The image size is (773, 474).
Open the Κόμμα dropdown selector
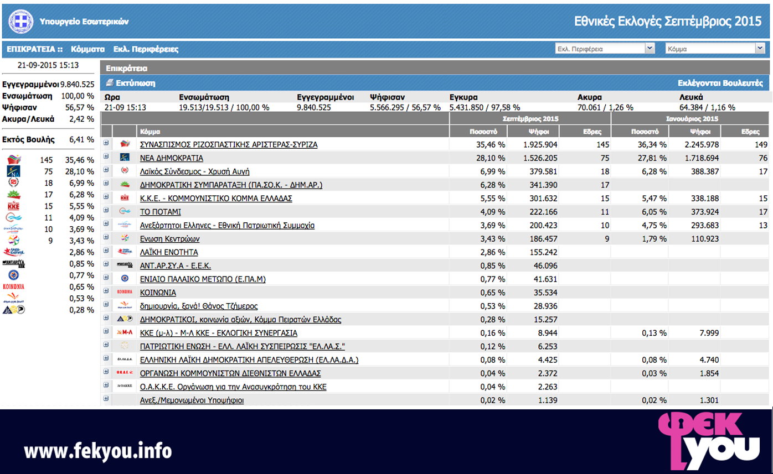(x=714, y=49)
